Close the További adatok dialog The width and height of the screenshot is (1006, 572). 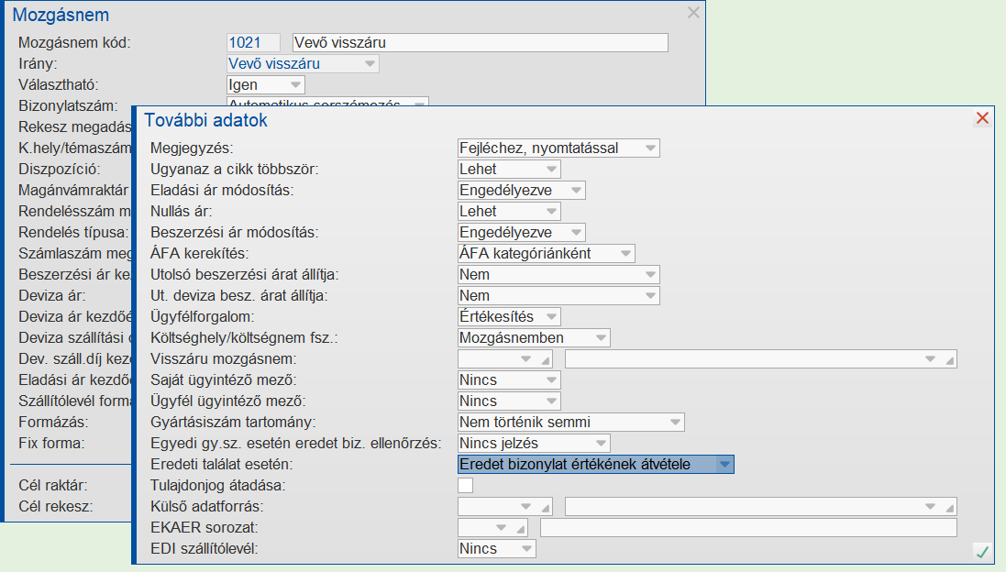982,118
